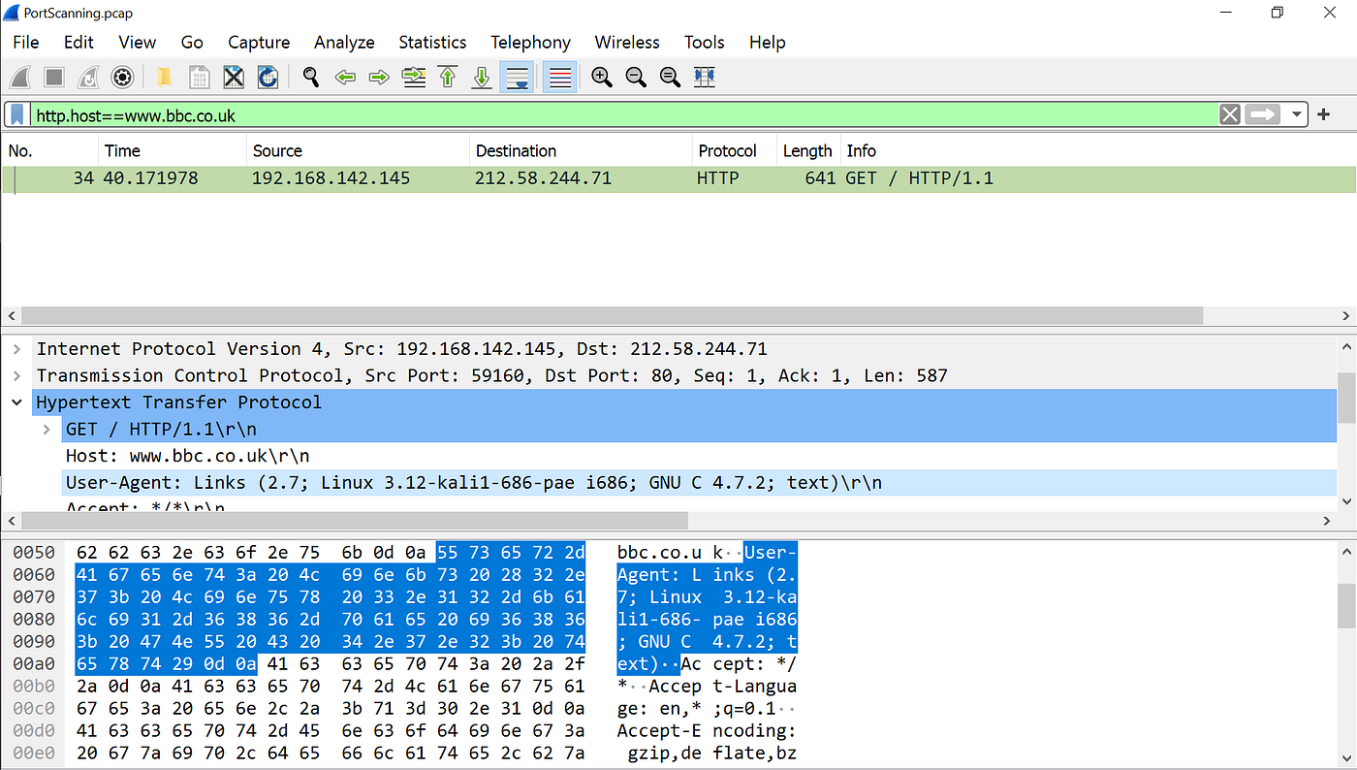Open the File menu

[x=26, y=43]
